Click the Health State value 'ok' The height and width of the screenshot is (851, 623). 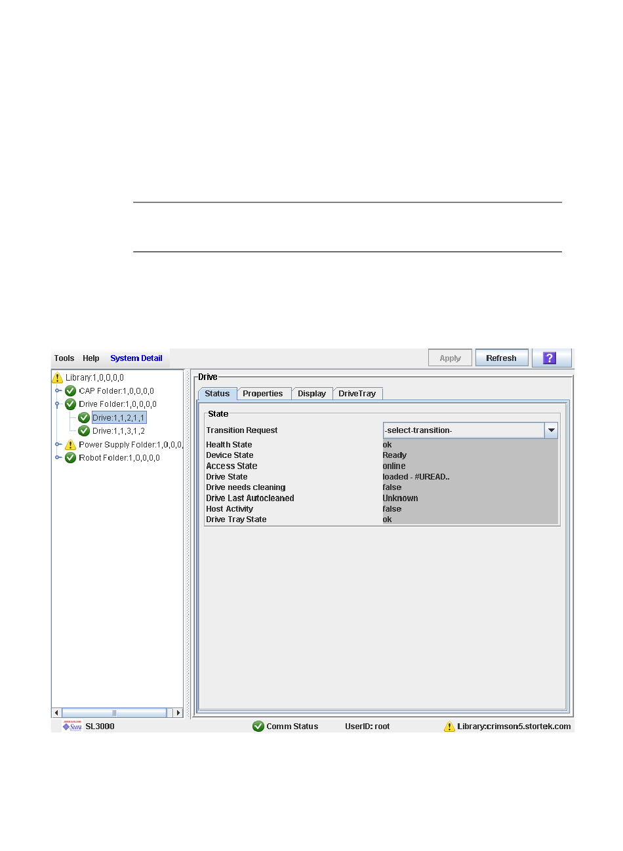(x=387, y=445)
